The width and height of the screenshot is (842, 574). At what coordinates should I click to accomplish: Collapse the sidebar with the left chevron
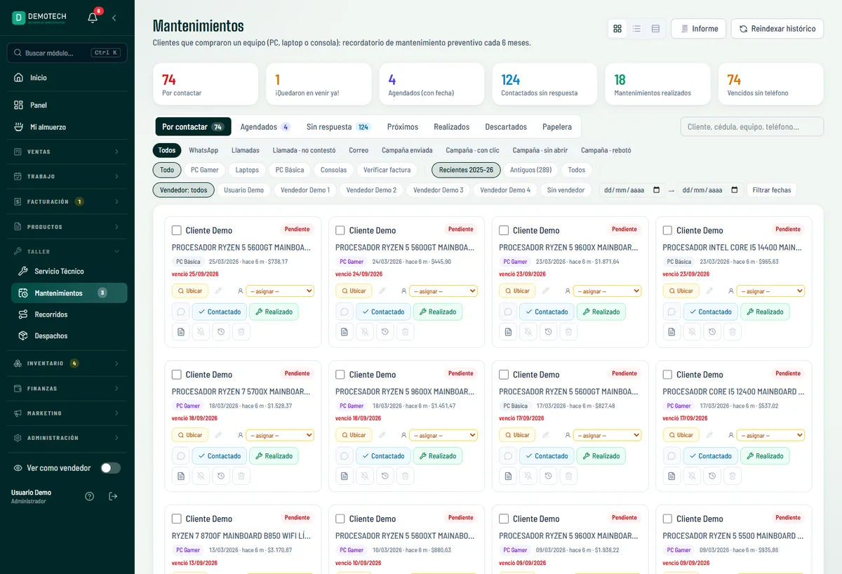point(114,18)
